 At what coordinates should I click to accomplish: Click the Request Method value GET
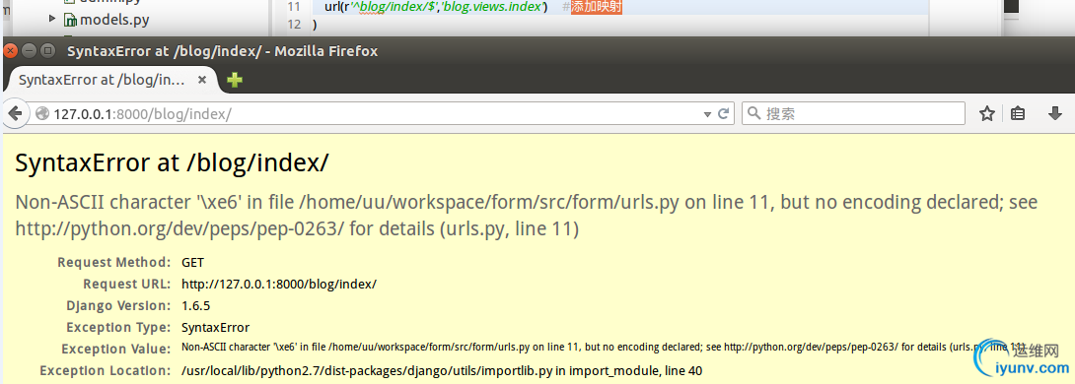click(x=192, y=262)
